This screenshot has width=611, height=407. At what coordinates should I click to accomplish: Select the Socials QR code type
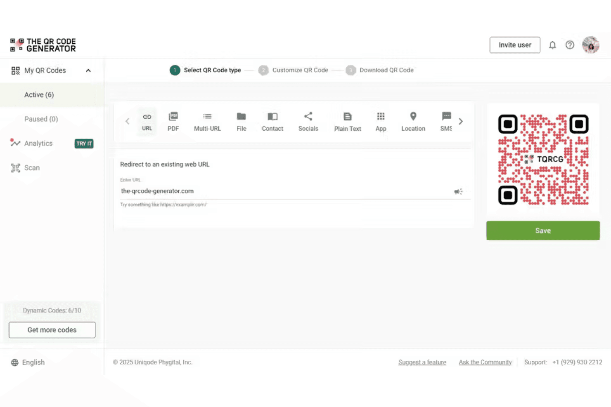click(x=308, y=122)
